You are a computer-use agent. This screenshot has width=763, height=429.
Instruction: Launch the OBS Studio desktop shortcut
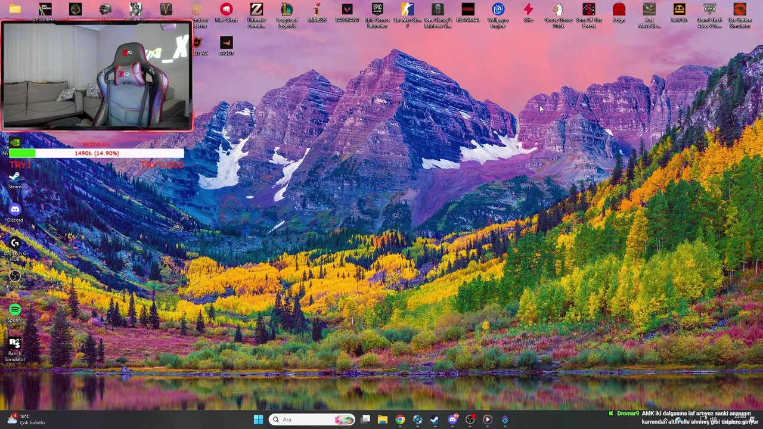click(x=15, y=280)
